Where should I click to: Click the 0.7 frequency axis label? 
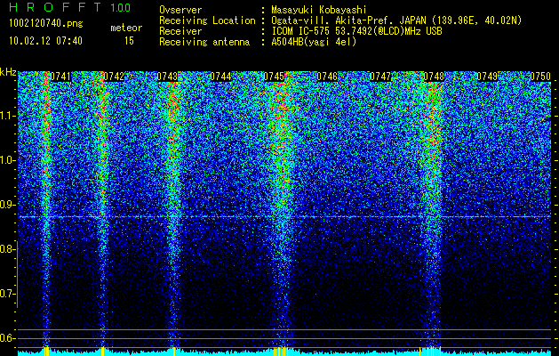(7, 294)
